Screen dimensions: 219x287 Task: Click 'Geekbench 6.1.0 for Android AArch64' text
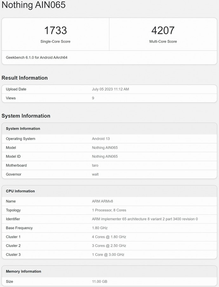pos(36,58)
